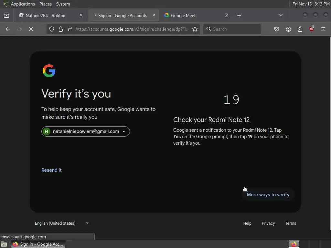Click the Applications menu logo icon
The image size is (331, 248).
[6, 4]
